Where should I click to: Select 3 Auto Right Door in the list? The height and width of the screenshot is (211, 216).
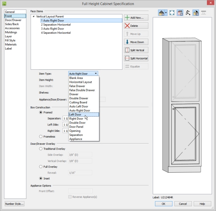(x=53, y=29)
